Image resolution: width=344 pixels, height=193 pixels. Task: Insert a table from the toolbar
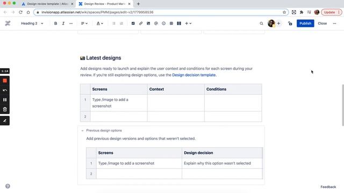click(x=171, y=24)
